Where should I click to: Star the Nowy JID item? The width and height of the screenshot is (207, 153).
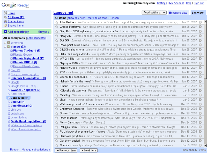(57, 36)
